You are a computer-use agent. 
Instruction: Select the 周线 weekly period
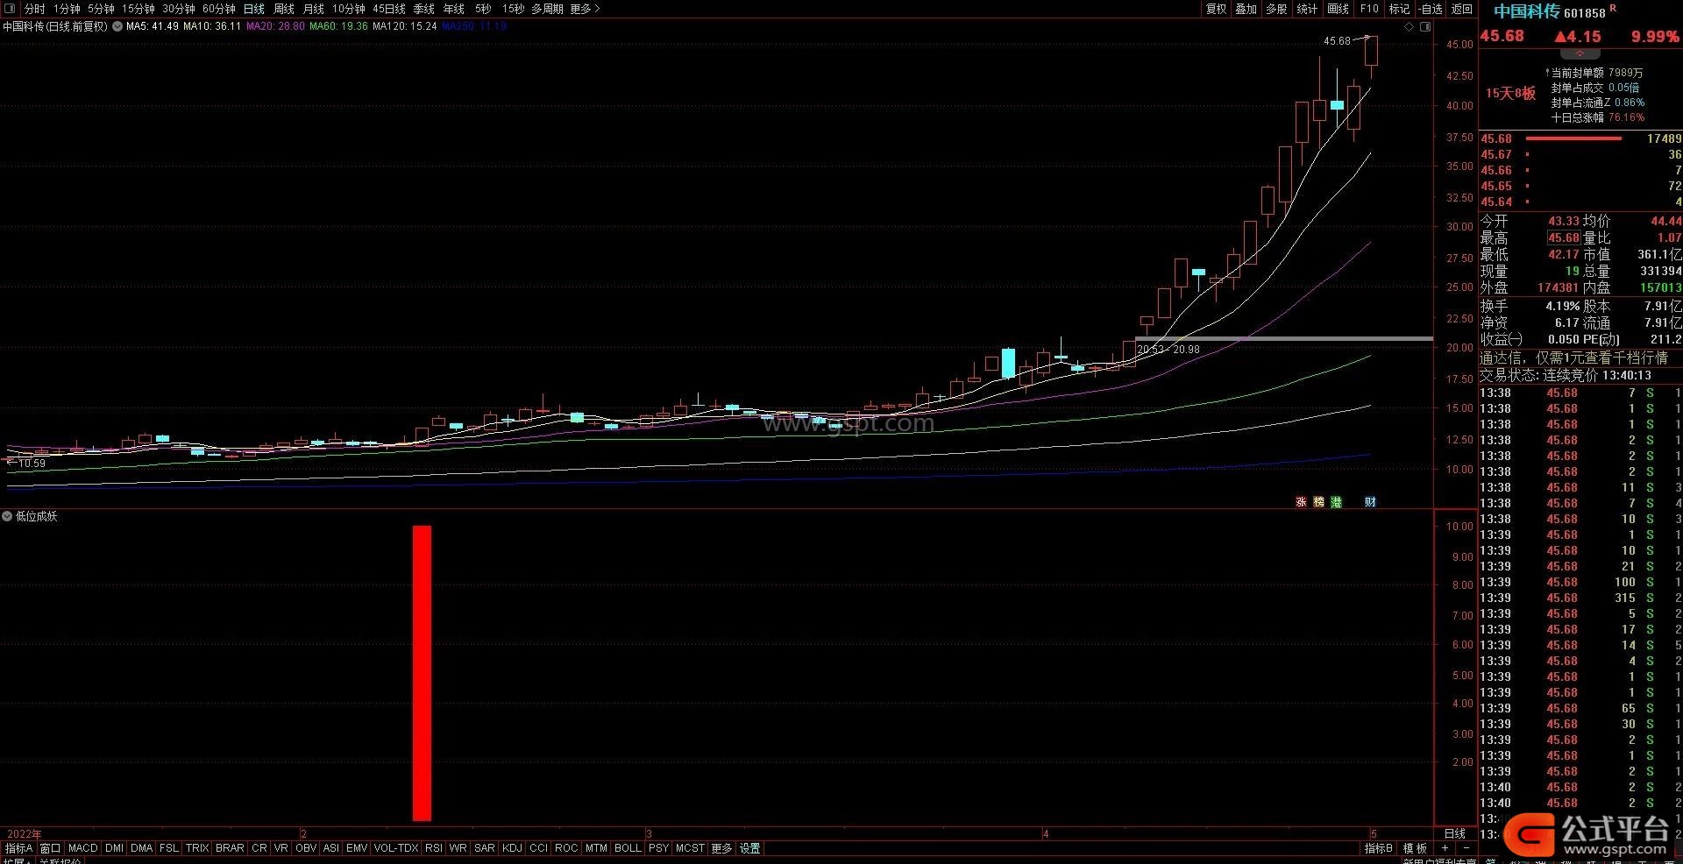click(x=284, y=9)
